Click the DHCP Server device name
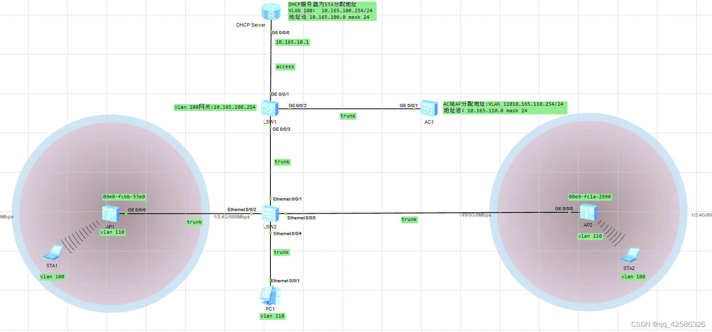Screen dimensions: 712x332 (251, 25)
